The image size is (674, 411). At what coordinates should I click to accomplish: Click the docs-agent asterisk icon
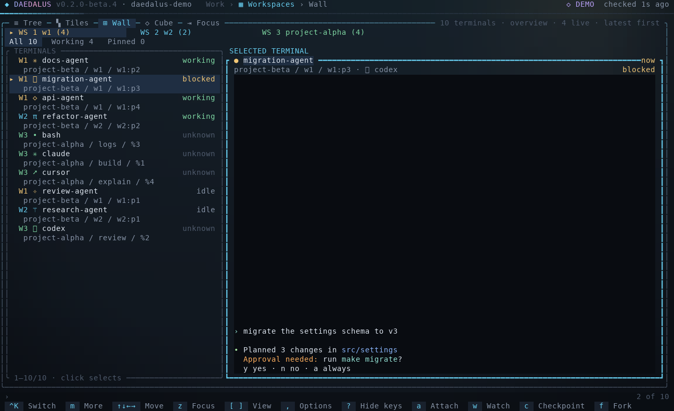coord(35,60)
